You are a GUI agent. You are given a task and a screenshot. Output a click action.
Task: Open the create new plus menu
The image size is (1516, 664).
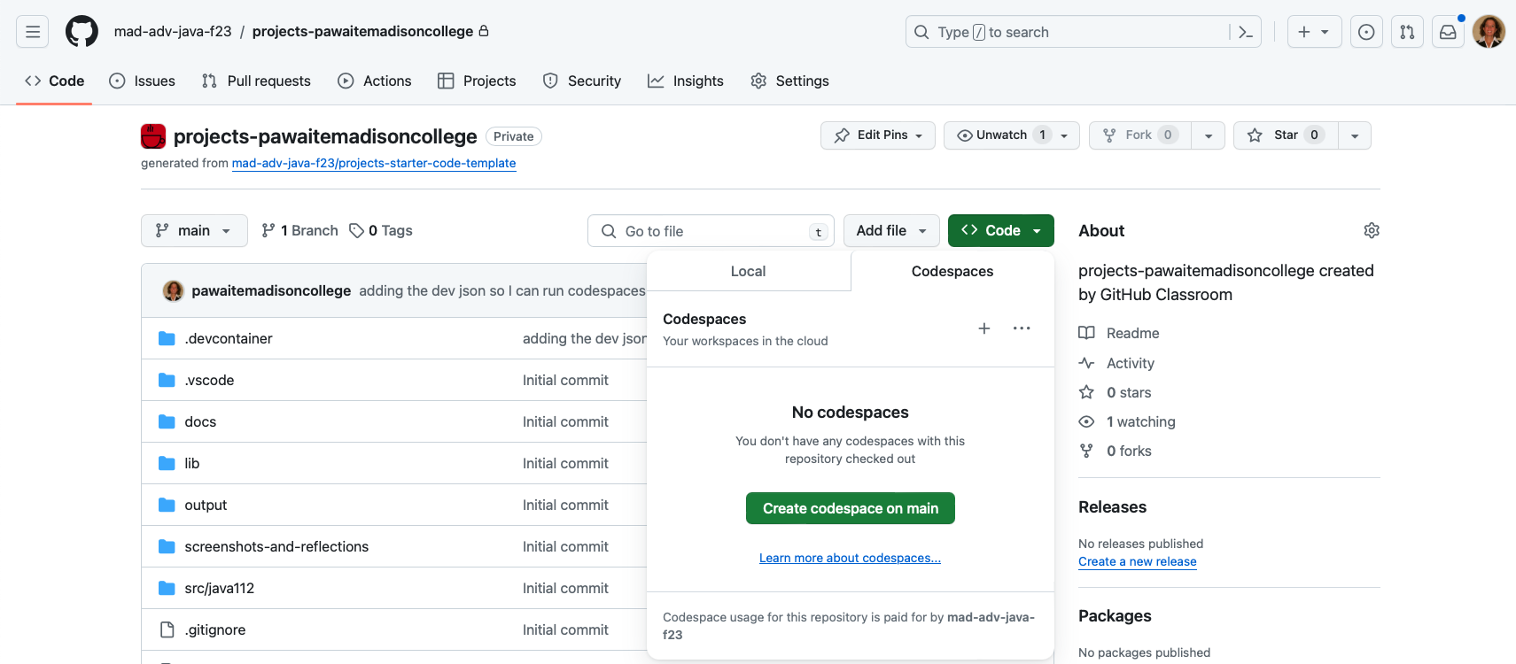1314,32
